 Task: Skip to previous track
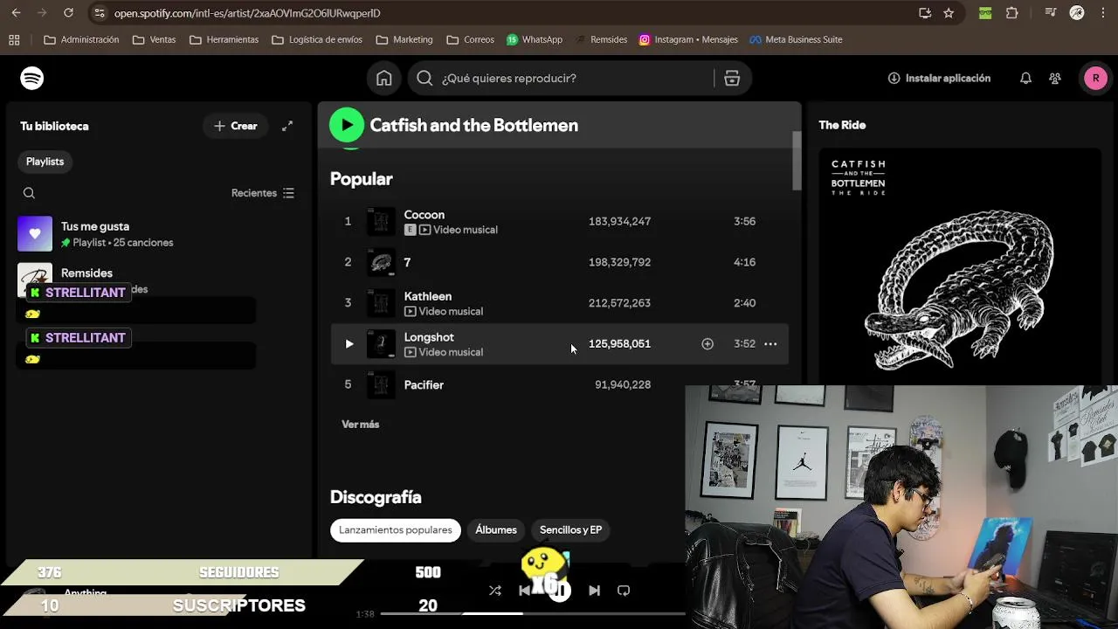(525, 591)
